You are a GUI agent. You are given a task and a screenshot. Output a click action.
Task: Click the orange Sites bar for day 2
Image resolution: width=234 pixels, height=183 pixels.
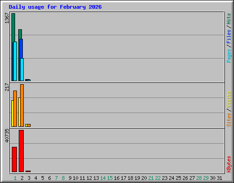click(x=22, y=105)
